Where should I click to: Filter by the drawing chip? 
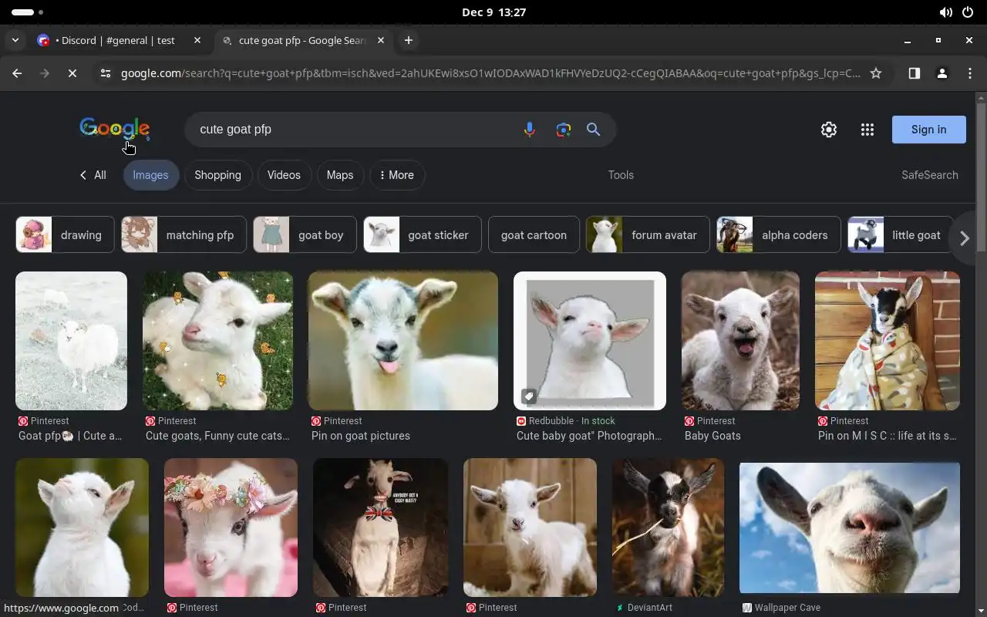[65, 235]
